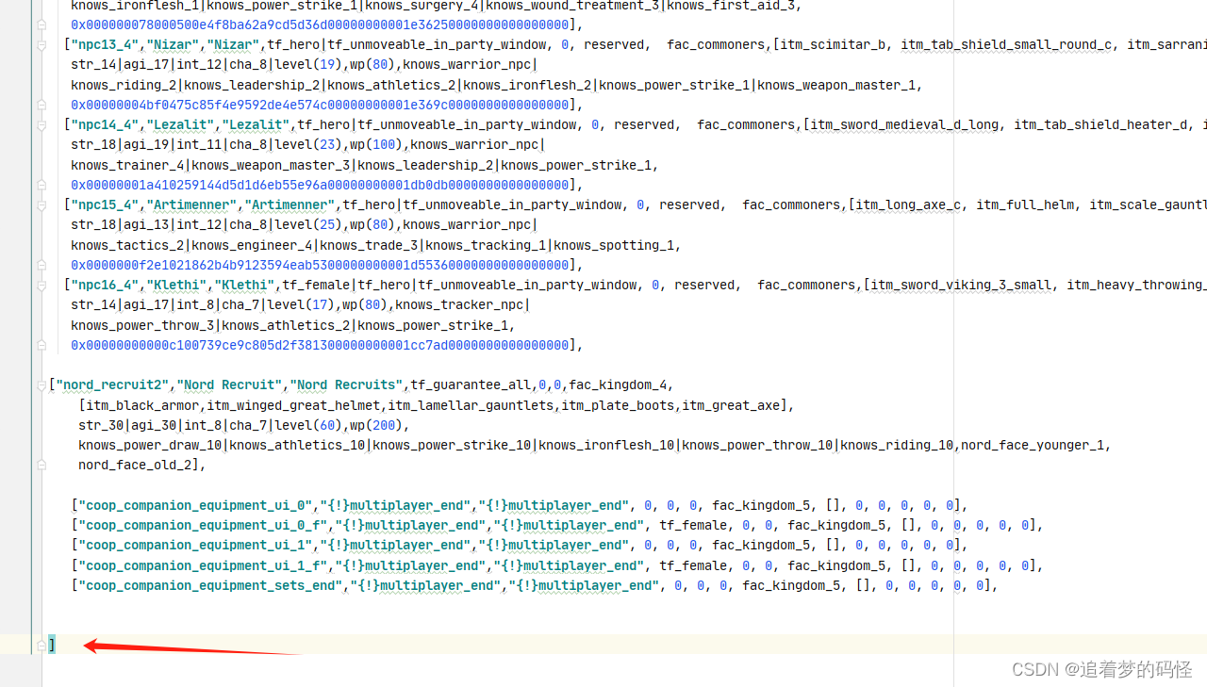Click knows_engineer_4 in Artimenner's skills
Screen dimensions: 1207x687
click(x=252, y=245)
